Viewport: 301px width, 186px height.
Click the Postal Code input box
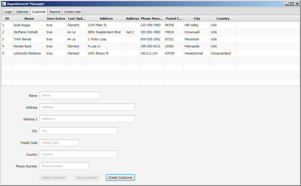(59, 143)
